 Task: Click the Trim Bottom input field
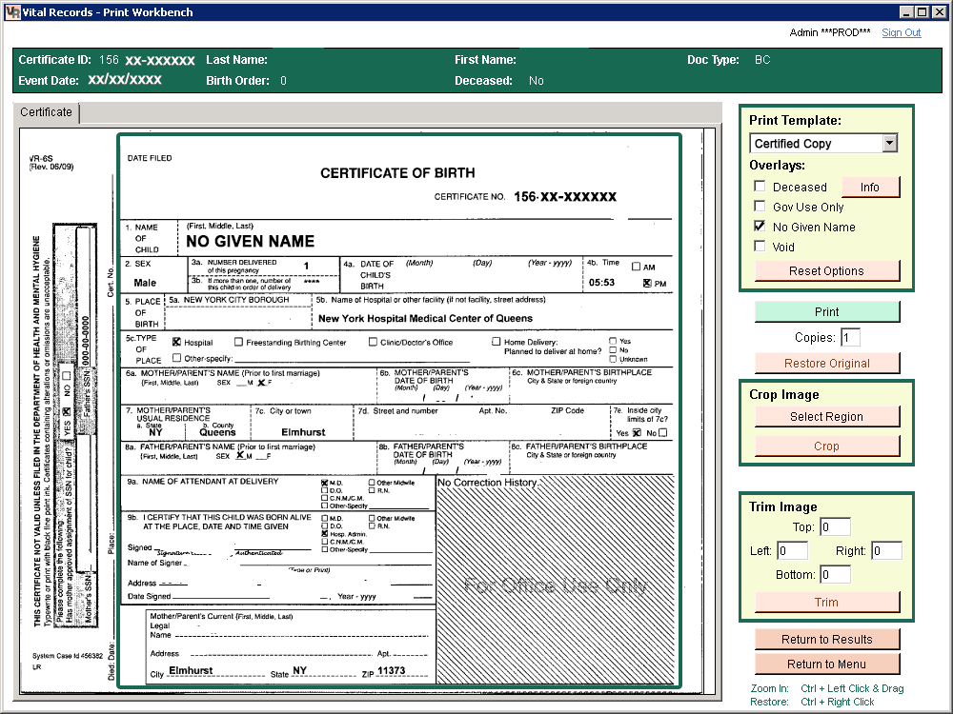point(835,574)
